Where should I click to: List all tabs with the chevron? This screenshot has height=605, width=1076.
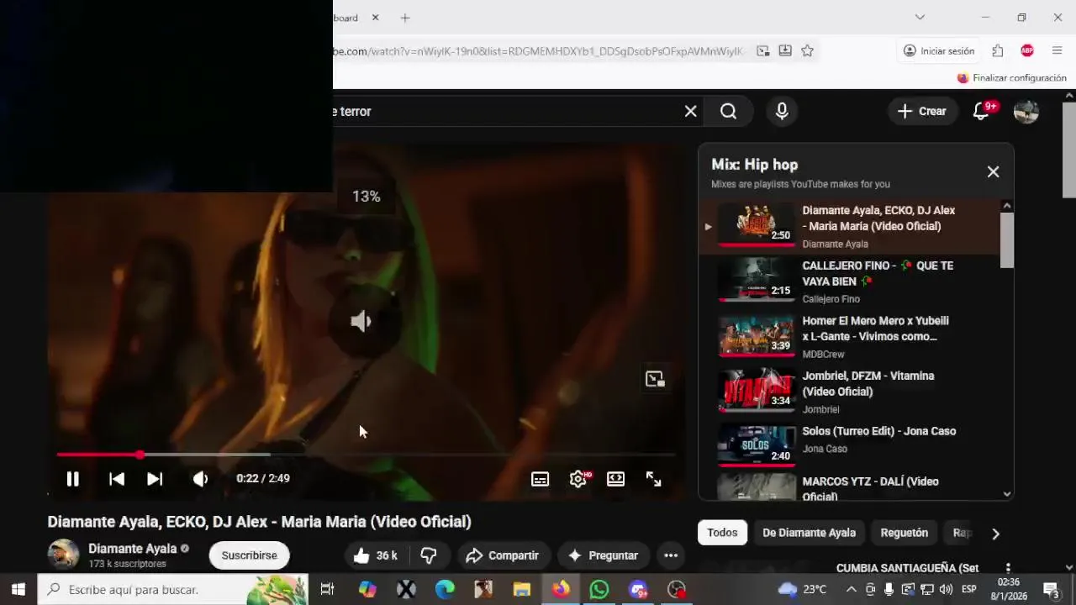point(920,18)
